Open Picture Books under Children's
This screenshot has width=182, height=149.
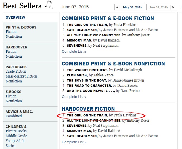(16, 131)
